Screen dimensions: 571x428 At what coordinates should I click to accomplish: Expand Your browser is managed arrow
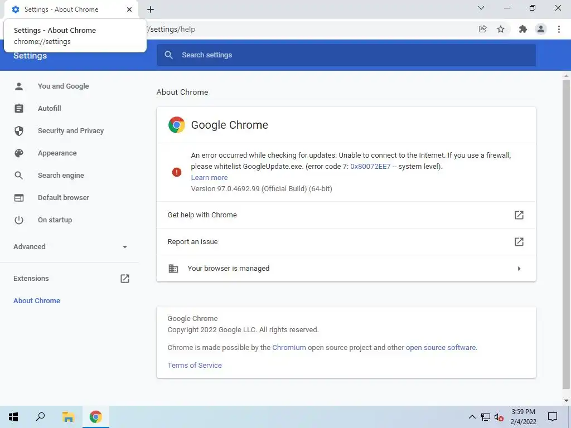pos(519,269)
